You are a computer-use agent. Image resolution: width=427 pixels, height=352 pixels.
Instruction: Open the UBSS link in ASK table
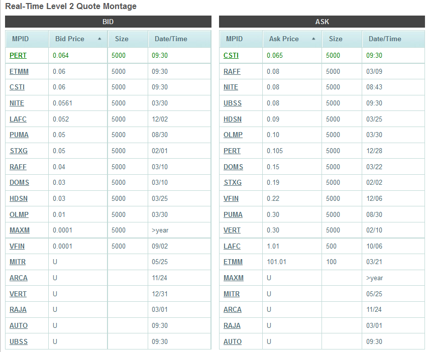click(233, 103)
